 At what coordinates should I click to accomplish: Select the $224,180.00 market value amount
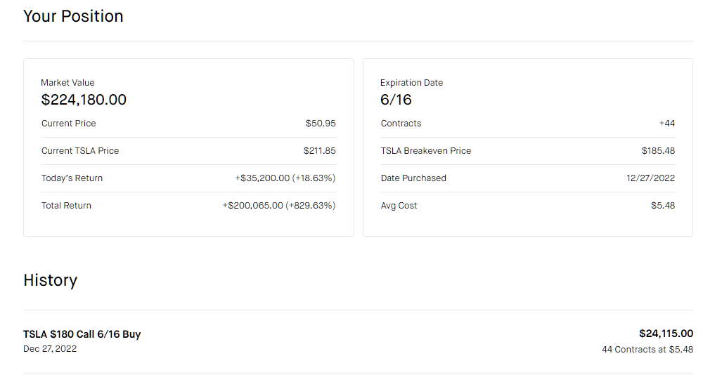[84, 100]
